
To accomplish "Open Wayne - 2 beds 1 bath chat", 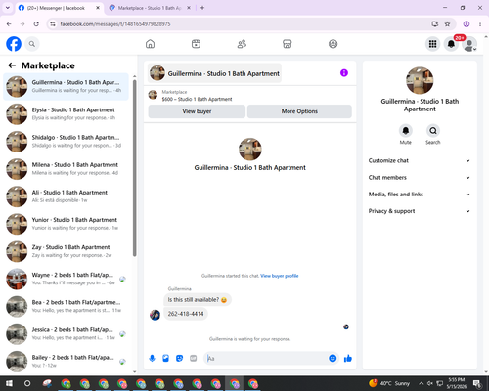I will pyautogui.click(x=66, y=280).
